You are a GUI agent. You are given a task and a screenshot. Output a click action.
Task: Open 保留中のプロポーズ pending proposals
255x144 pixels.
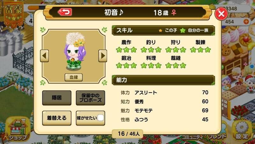click(91, 98)
